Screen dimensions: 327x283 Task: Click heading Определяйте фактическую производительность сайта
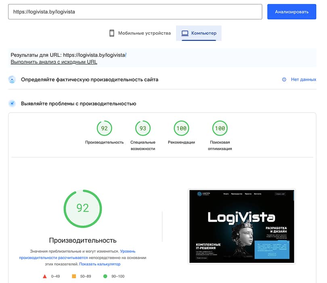(90, 79)
